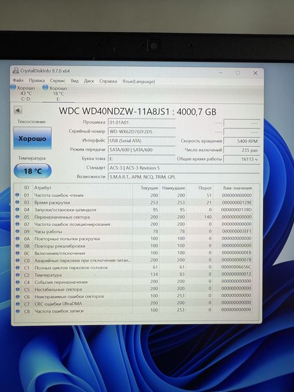
Task: Select the Частота ошибок чтения row text
Action: coord(59,195)
